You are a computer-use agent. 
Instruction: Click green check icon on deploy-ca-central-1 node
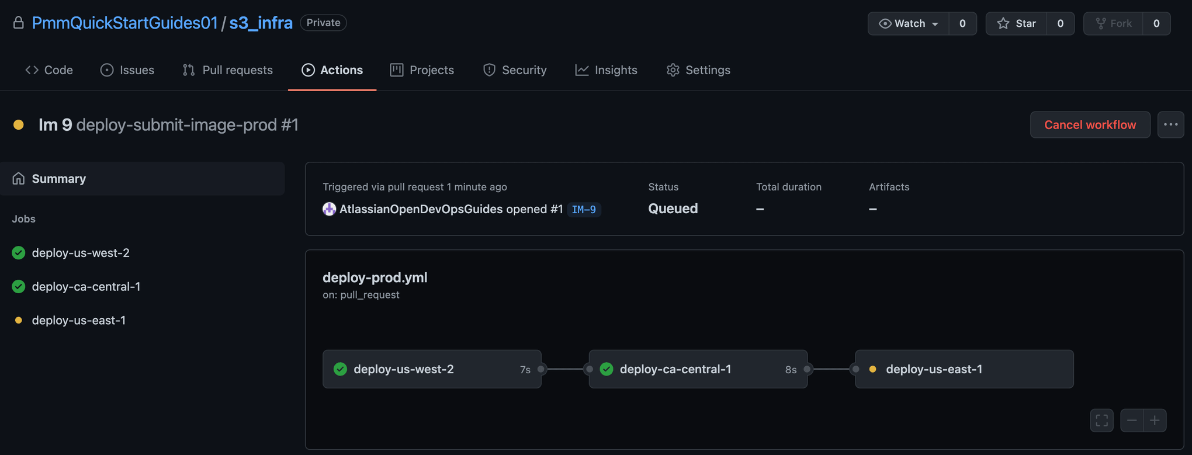pos(607,369)
